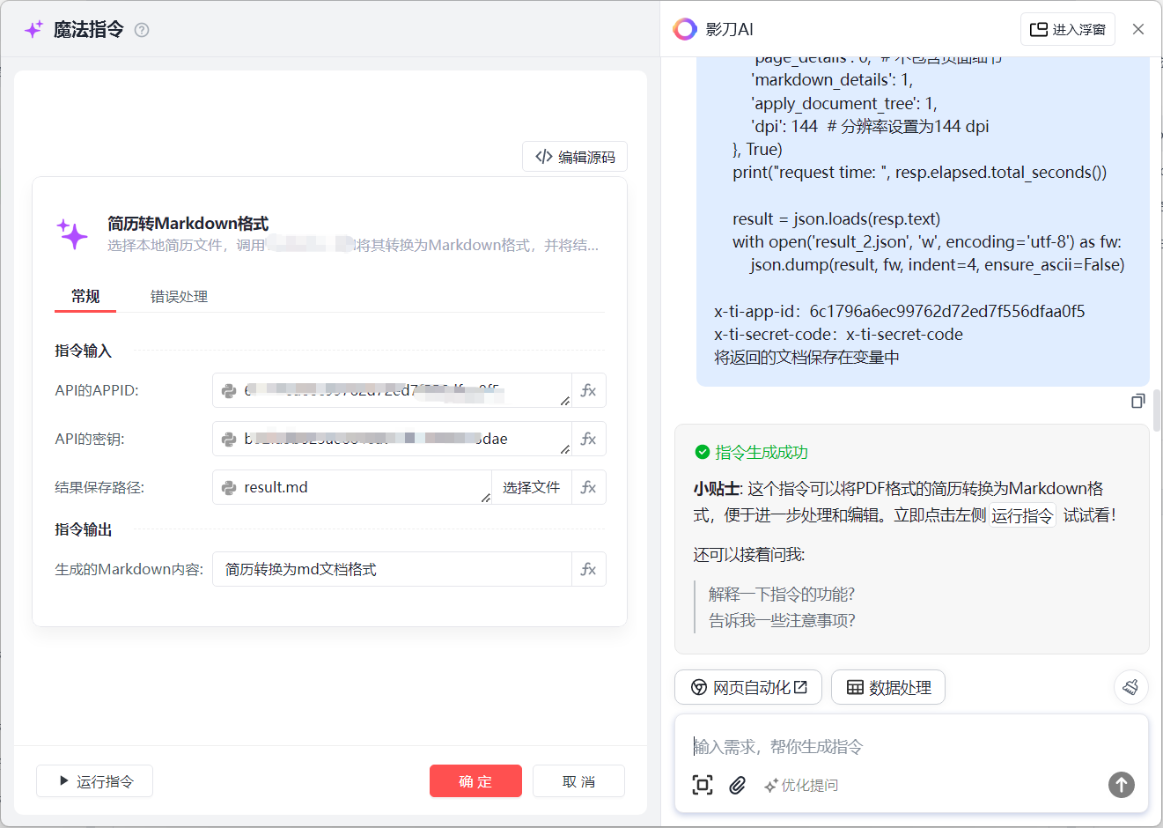The image size is (1163, 828).
Task: Open 数据处理 option
Action: (x=888, y=687)
